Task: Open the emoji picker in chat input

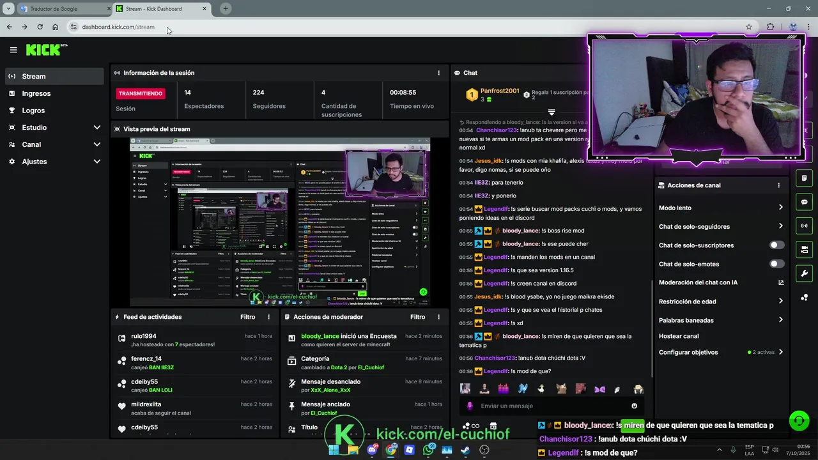Action: point(634,406)
